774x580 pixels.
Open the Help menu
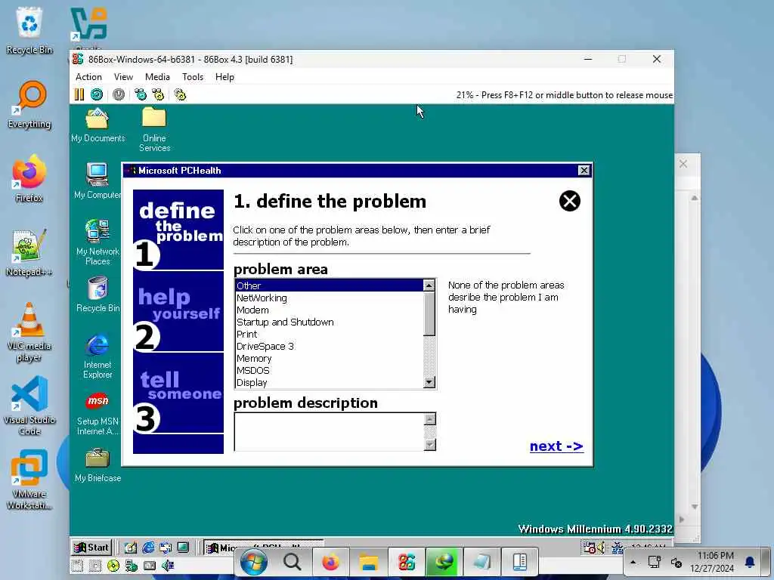click(x=224, y=77)
